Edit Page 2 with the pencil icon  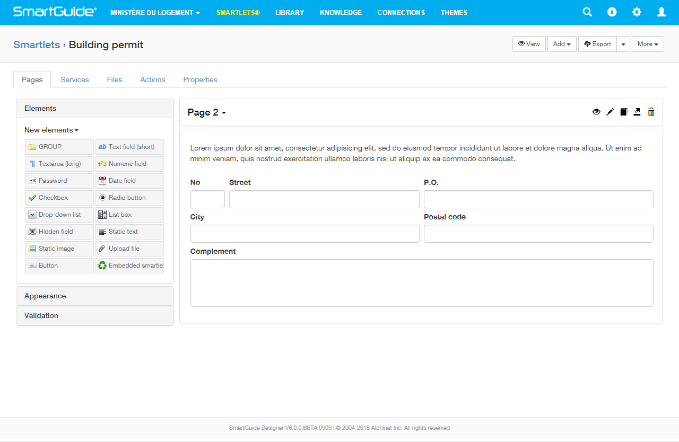(610, 112)
